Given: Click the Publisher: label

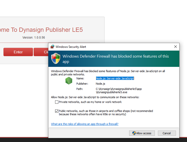Looking at the screenshot, I should (82, 84).
